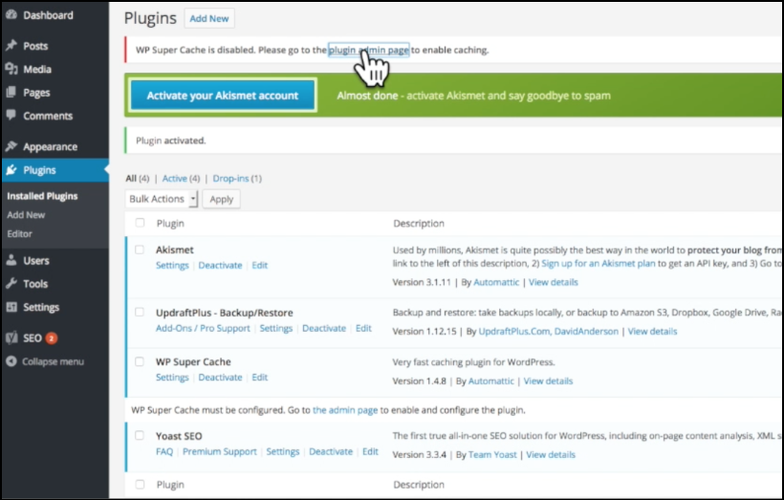Screen dimensions: 784x500
Task: Open the Bulk Actions dropdown
Action: point(162,199)
